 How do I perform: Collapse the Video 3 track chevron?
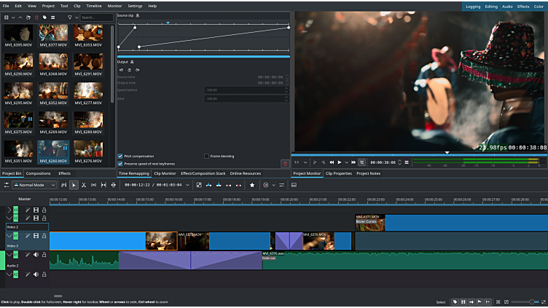9,236
